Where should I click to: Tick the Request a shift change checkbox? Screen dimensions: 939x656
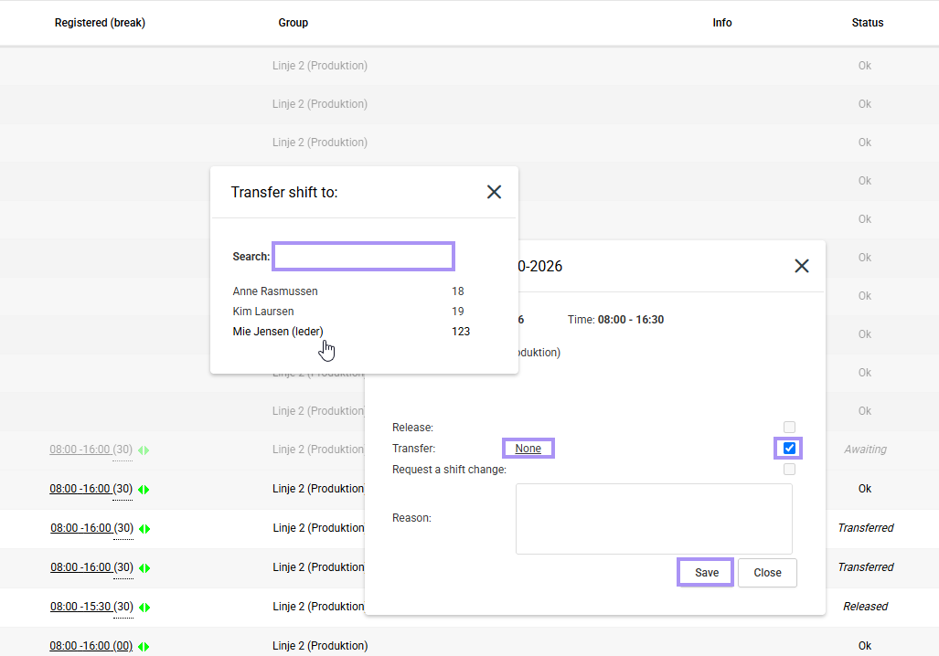click(x=789, y=470)
